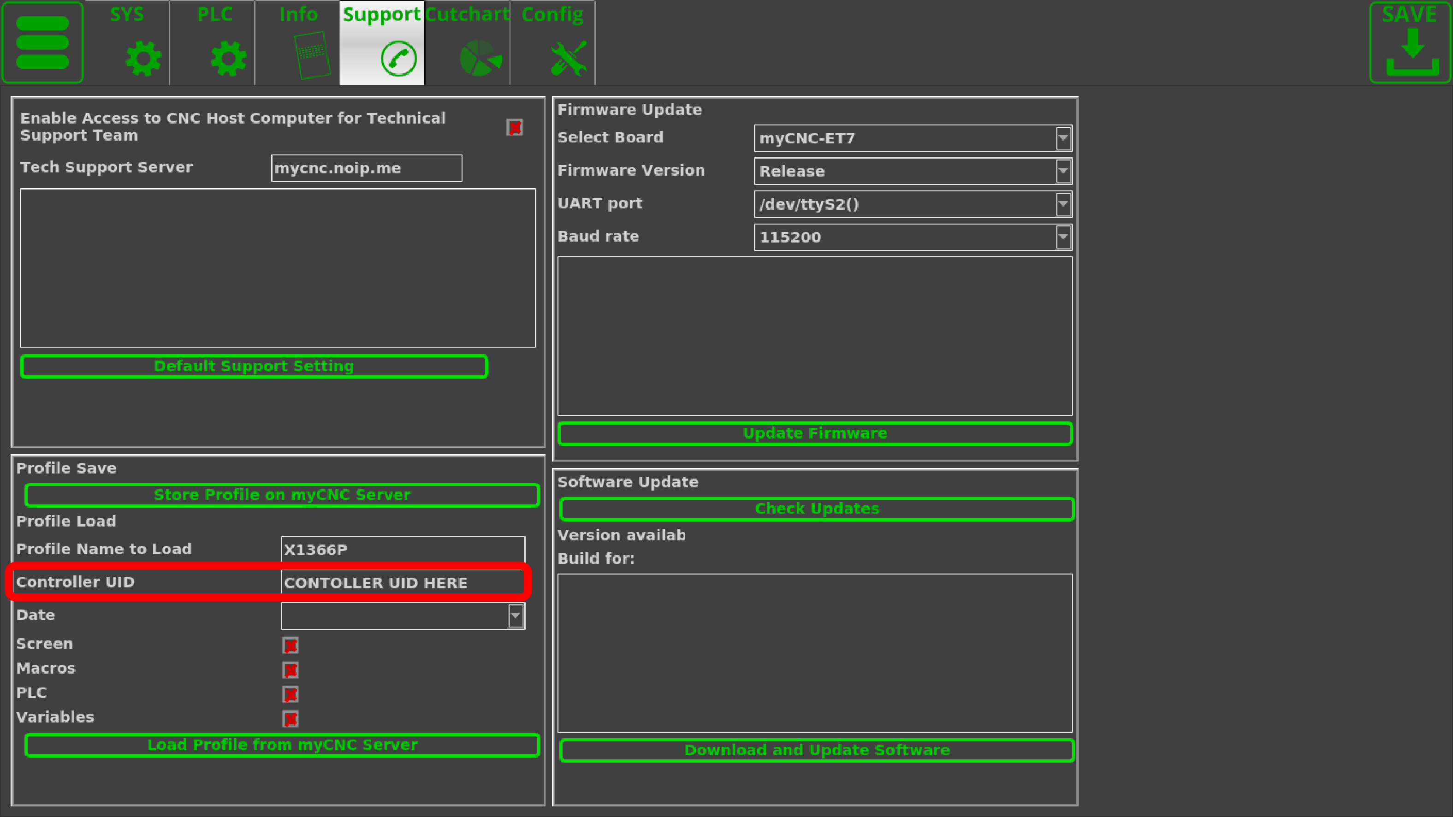Open the Date dropdown in Profile Load

coord(515,616)
